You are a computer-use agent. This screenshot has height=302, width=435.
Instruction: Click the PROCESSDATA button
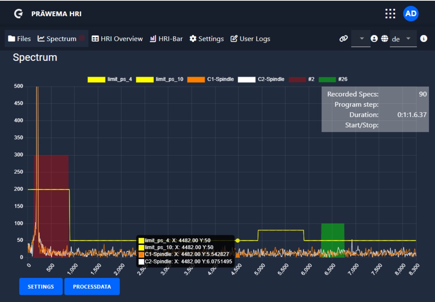click(x=92, y=287)
